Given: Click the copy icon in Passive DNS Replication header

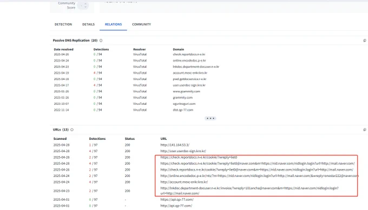Looking at the screenshot, I should [x=365, y=40].
